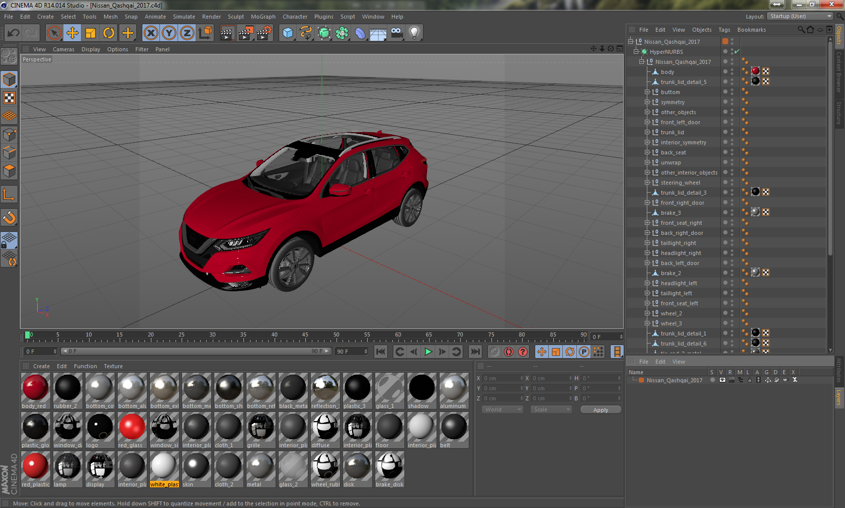This screenshot has height=508, width=845.
Task: Activate the Rotate tool
Action: (x=109, y=33)
